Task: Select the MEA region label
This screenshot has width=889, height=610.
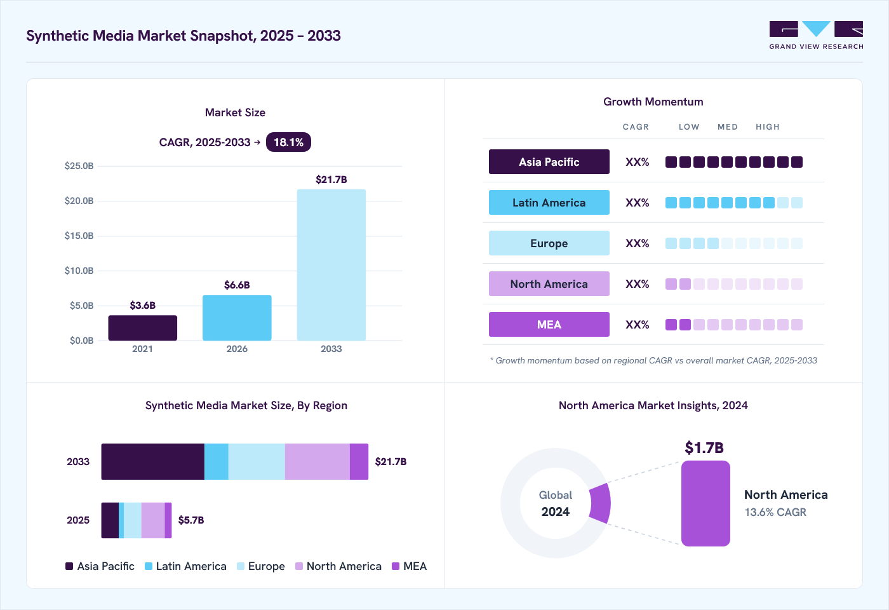Action: 549,325
